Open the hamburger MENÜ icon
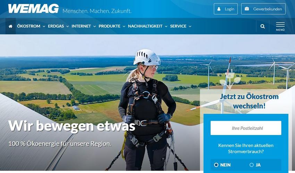295x173 pixels. tap(280, 26)
